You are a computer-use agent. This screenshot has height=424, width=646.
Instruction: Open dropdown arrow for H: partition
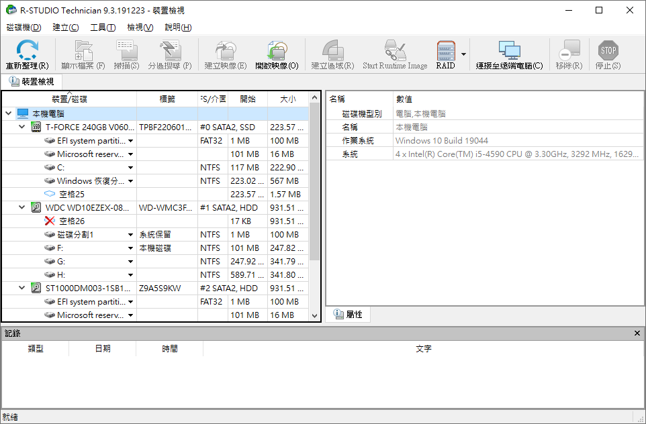click(x=130, y=275)
